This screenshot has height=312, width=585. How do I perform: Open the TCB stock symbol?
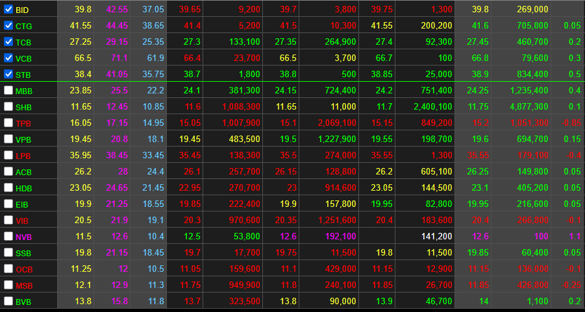(23, 43)
